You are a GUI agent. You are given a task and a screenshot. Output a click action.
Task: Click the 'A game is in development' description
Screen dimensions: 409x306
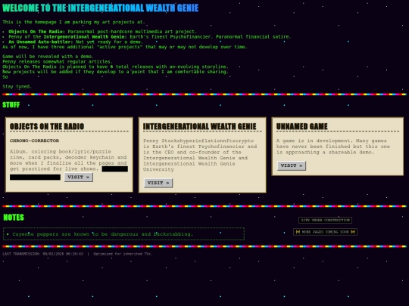[333, 147]
